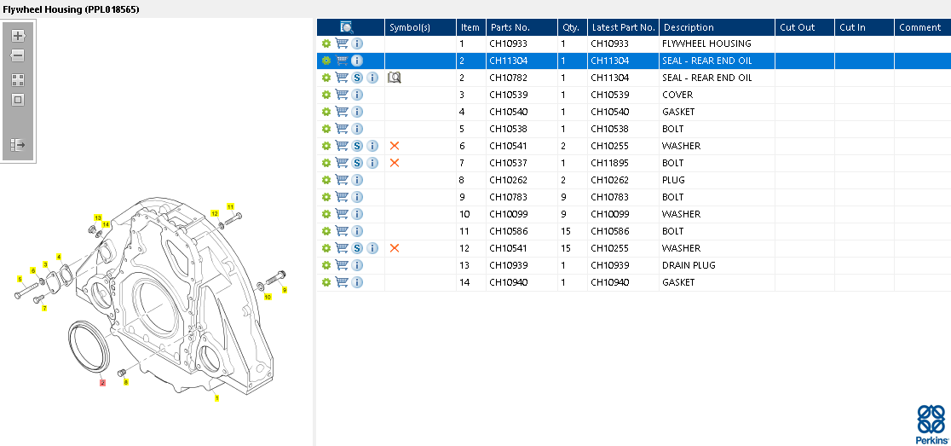951x446 pixels.
Task: Click the Latest Part No. column header
Action: pos(623,27)
